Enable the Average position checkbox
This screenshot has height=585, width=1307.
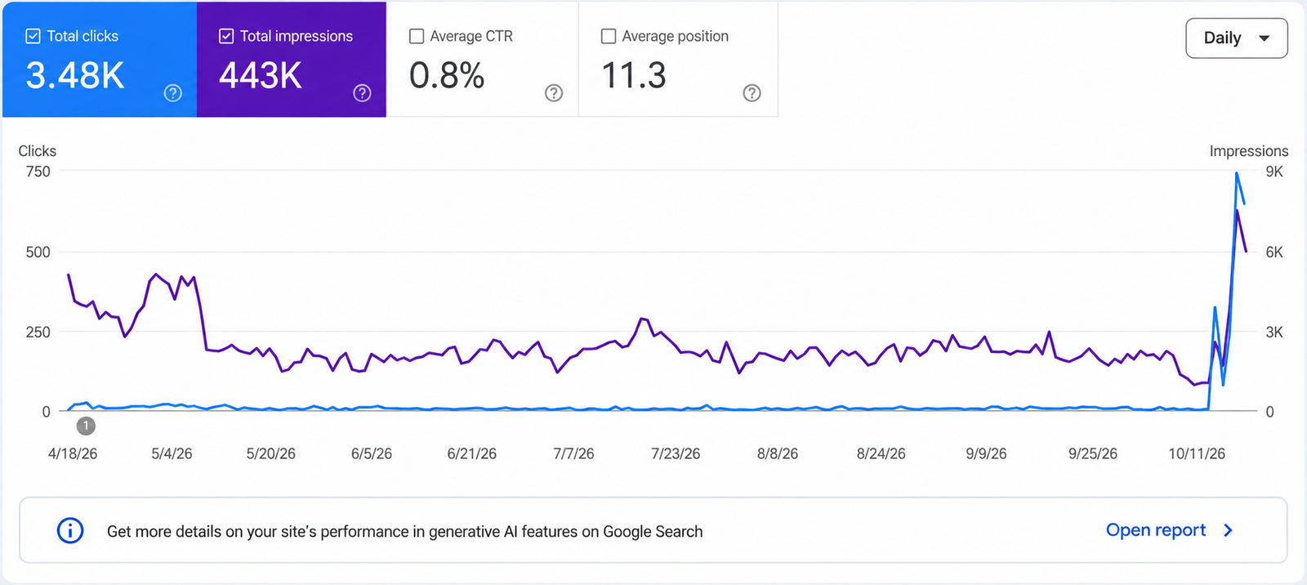[609, 36]
